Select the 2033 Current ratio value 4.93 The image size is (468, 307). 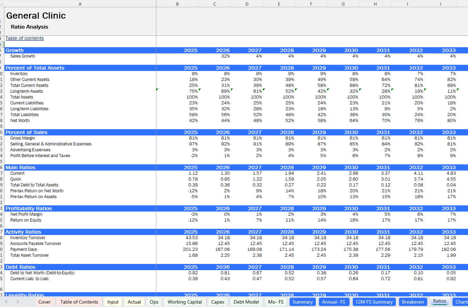tap(451, 173)
